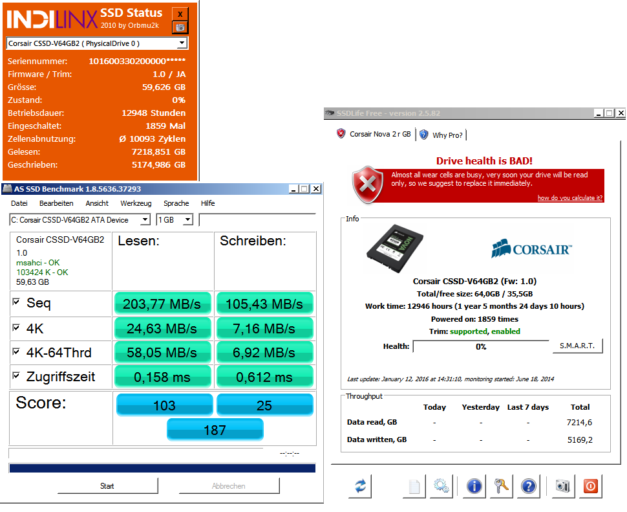Image resolution: width=627 pixels, height=512 pixels.
Task: Click the read access time 0,158 ms
Action: tap(162, 377)
